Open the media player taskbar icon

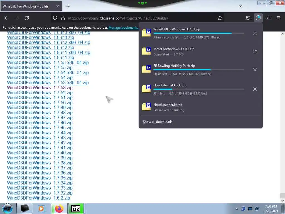click(41, 208)
